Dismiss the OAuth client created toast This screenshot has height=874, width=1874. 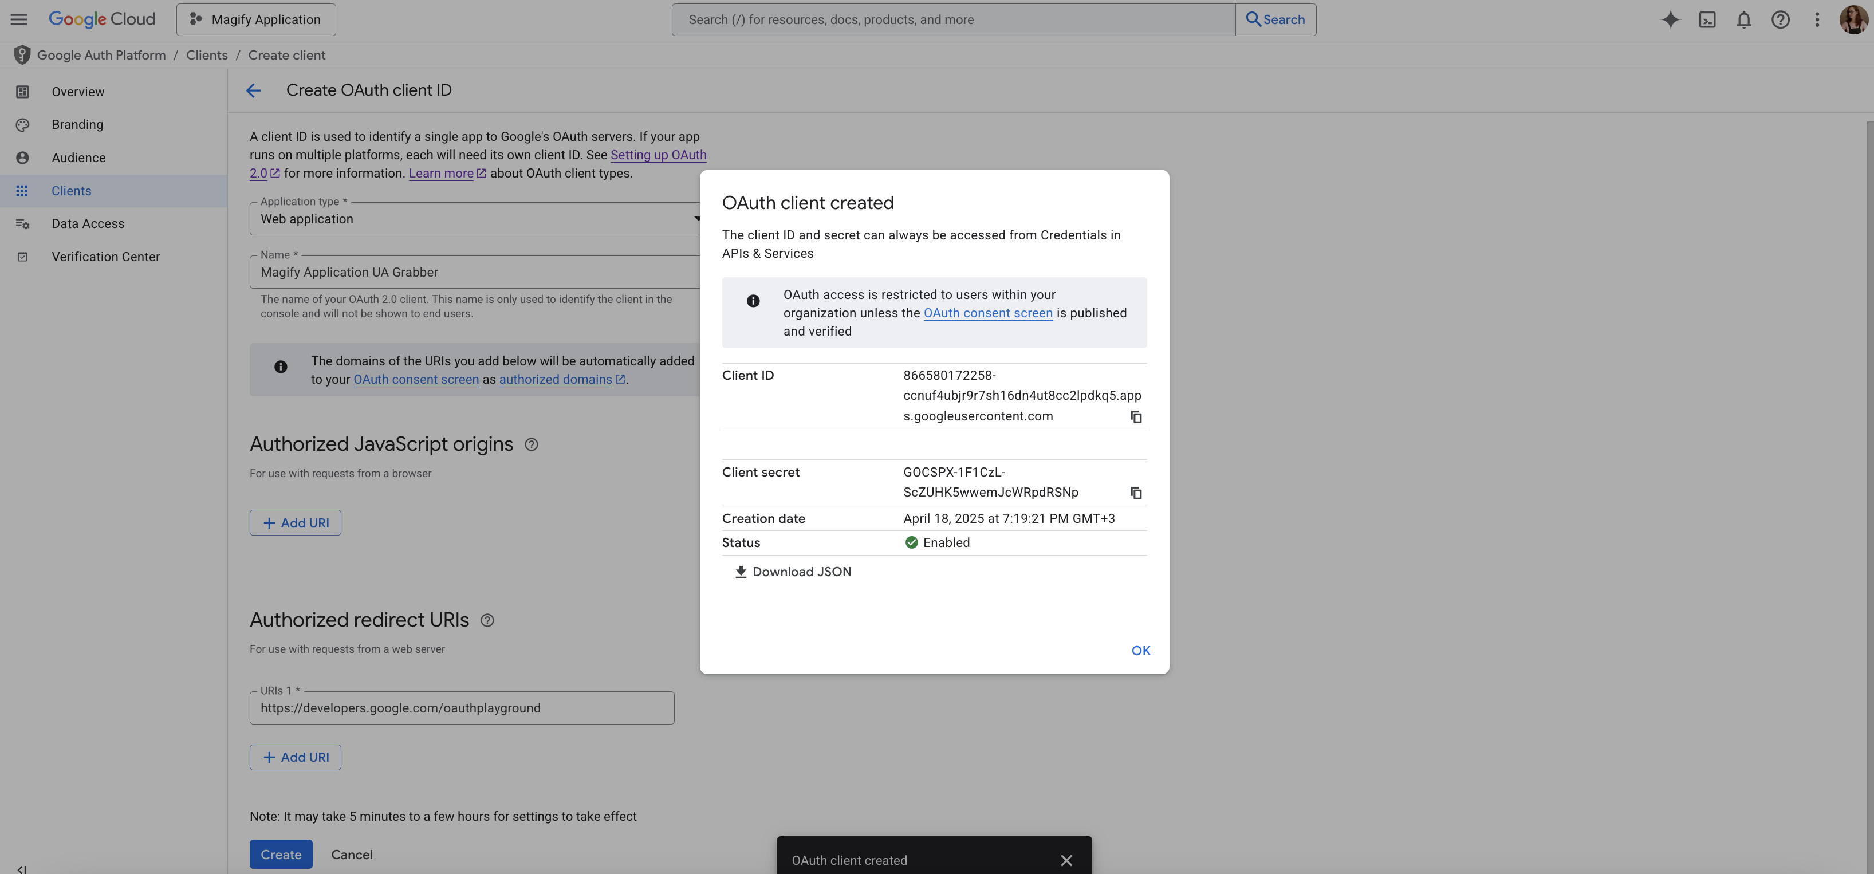(1066, 860)
